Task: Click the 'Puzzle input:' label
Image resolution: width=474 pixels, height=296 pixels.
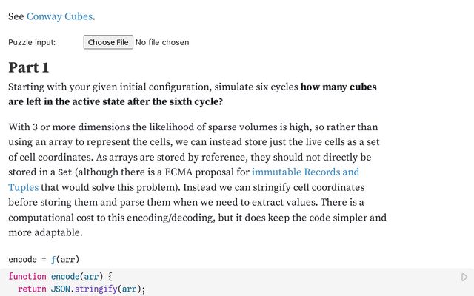Action: pos(32,42)
